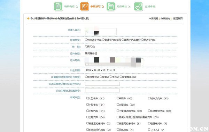The height and width of the screenshot is (132, 209).
Task: Check the 普通两轮摩托车 (E) checkbox
Action: [x=118, y=123]
